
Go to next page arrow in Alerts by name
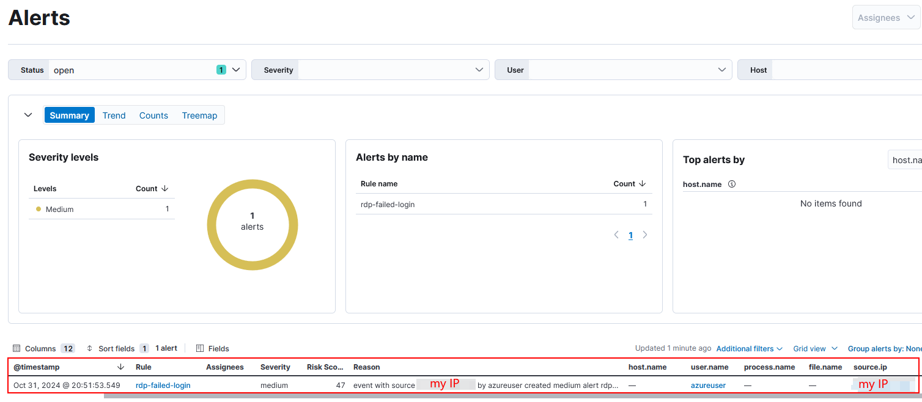[x=644, y=235]
